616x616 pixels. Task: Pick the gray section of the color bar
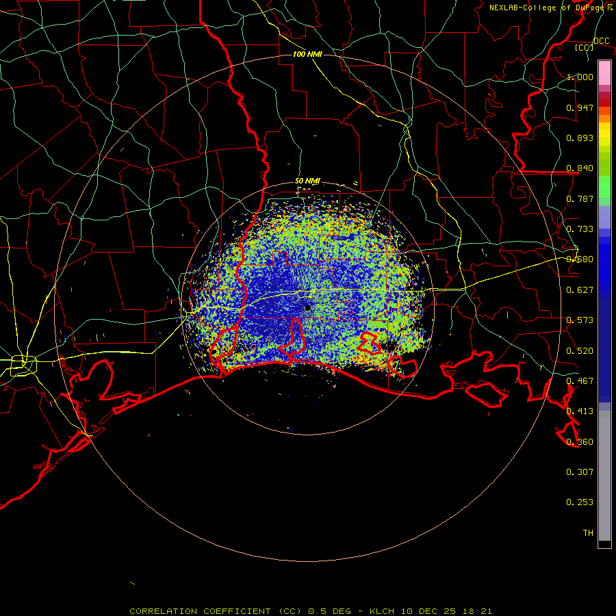[604, 476]
